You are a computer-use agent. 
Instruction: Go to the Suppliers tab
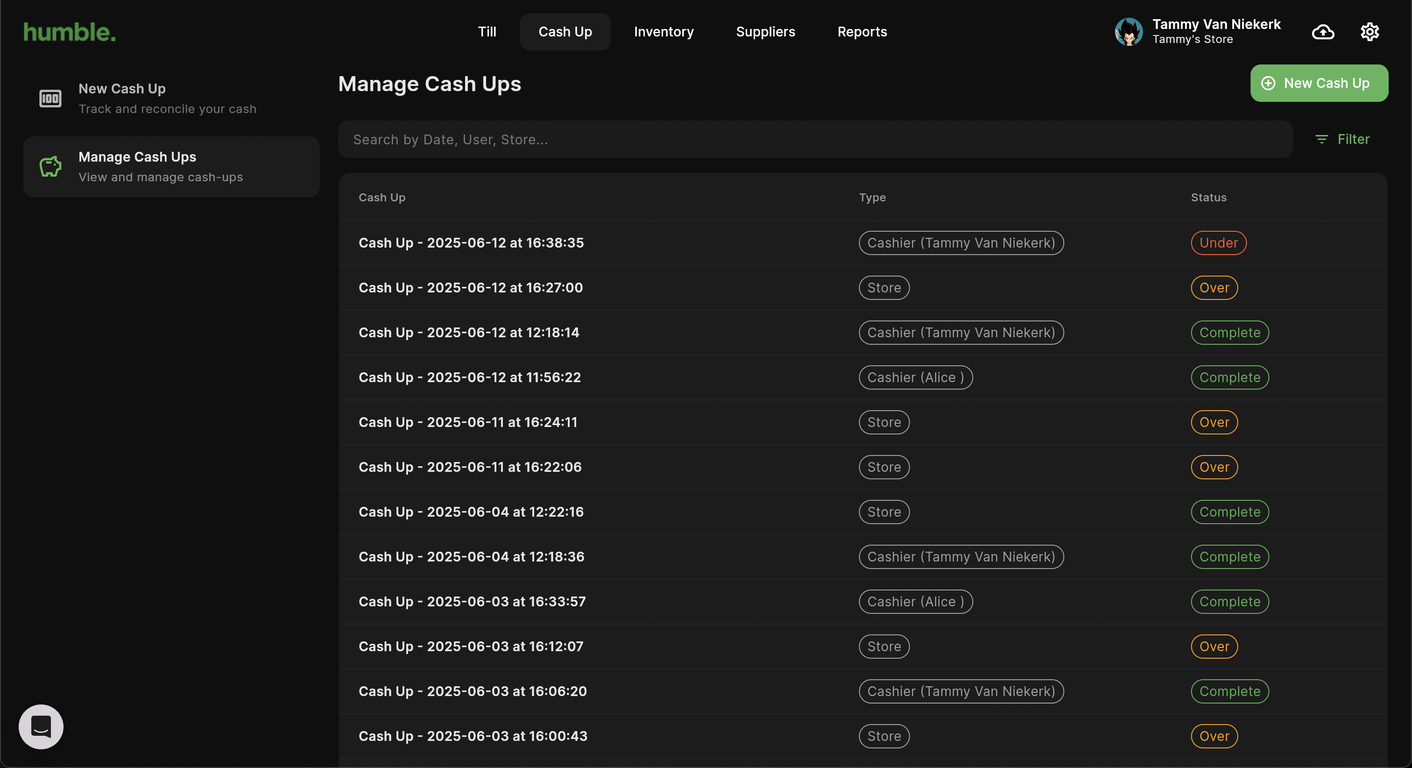765,32
